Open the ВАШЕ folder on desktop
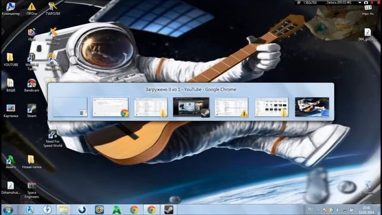The image size is (382, 215). pyautogui.click(x=11, y=85)
